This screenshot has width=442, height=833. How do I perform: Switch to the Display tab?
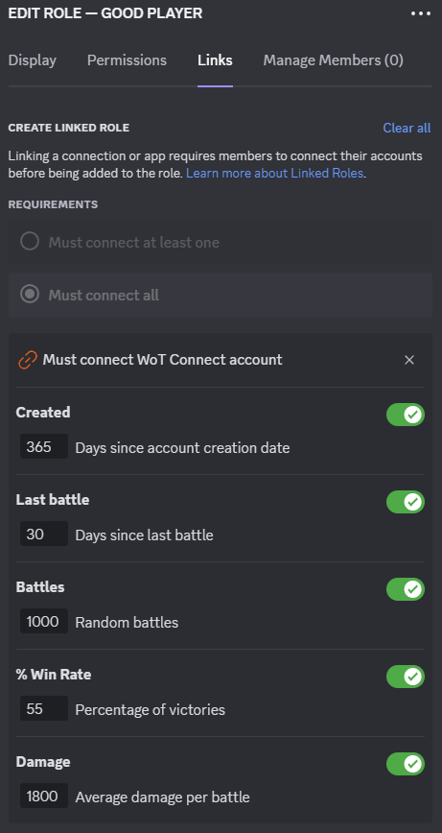point(33,60)
